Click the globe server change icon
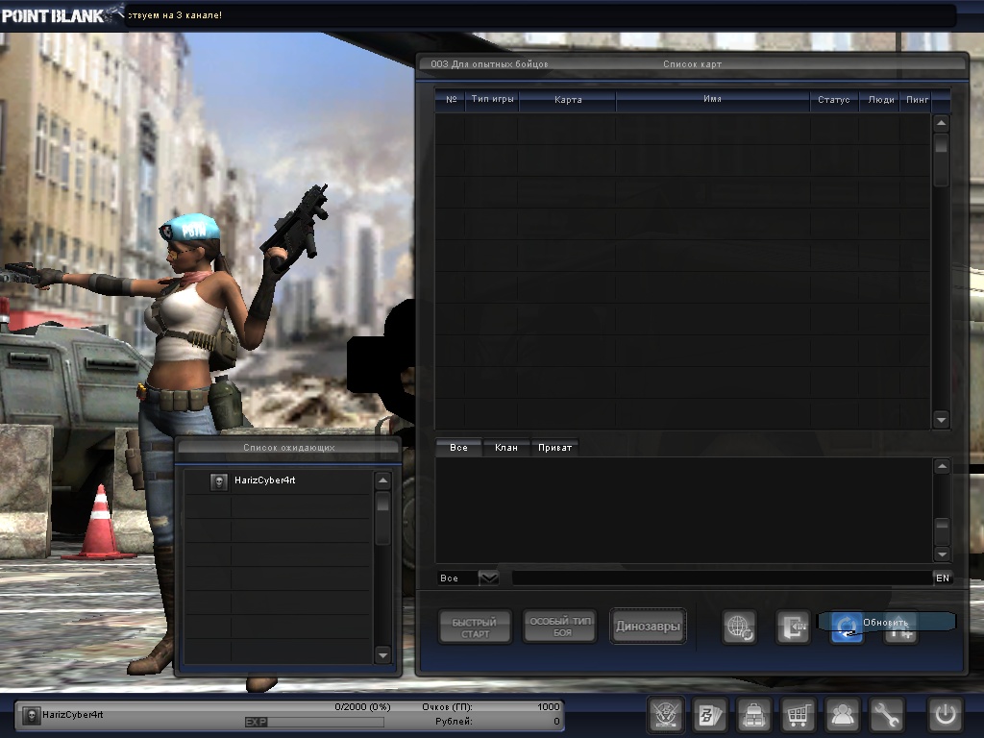 739,627
